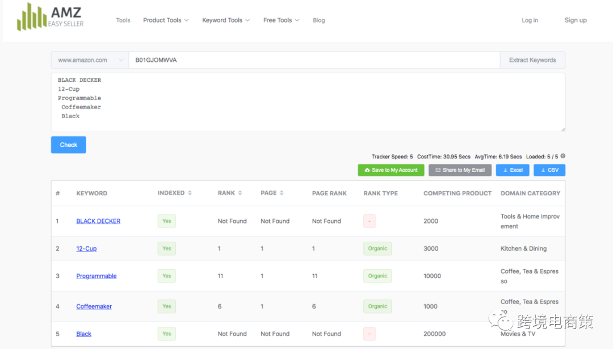The image size is (613, 349).
Task: Expand the Keyword Tools menu
Action: (x=226, y=20)
